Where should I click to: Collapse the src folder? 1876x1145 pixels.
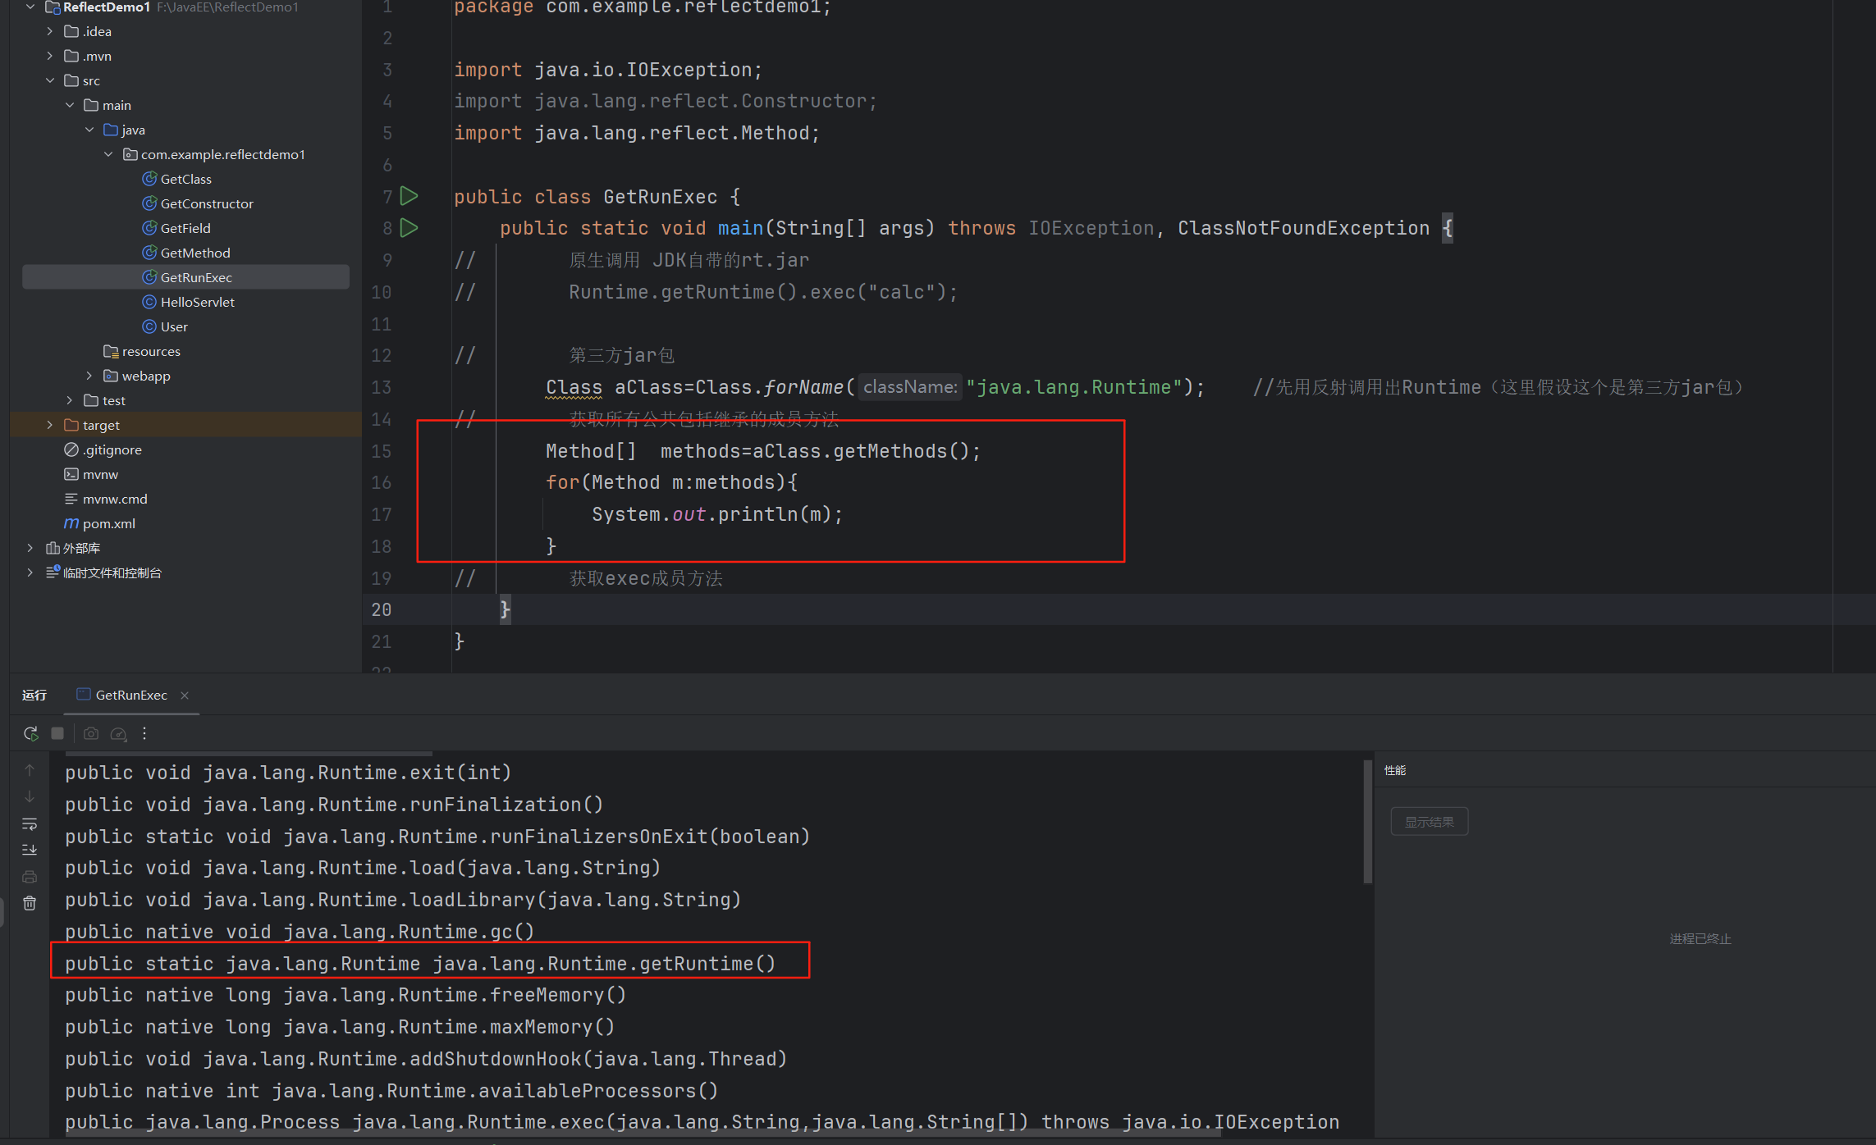[50, 80]
